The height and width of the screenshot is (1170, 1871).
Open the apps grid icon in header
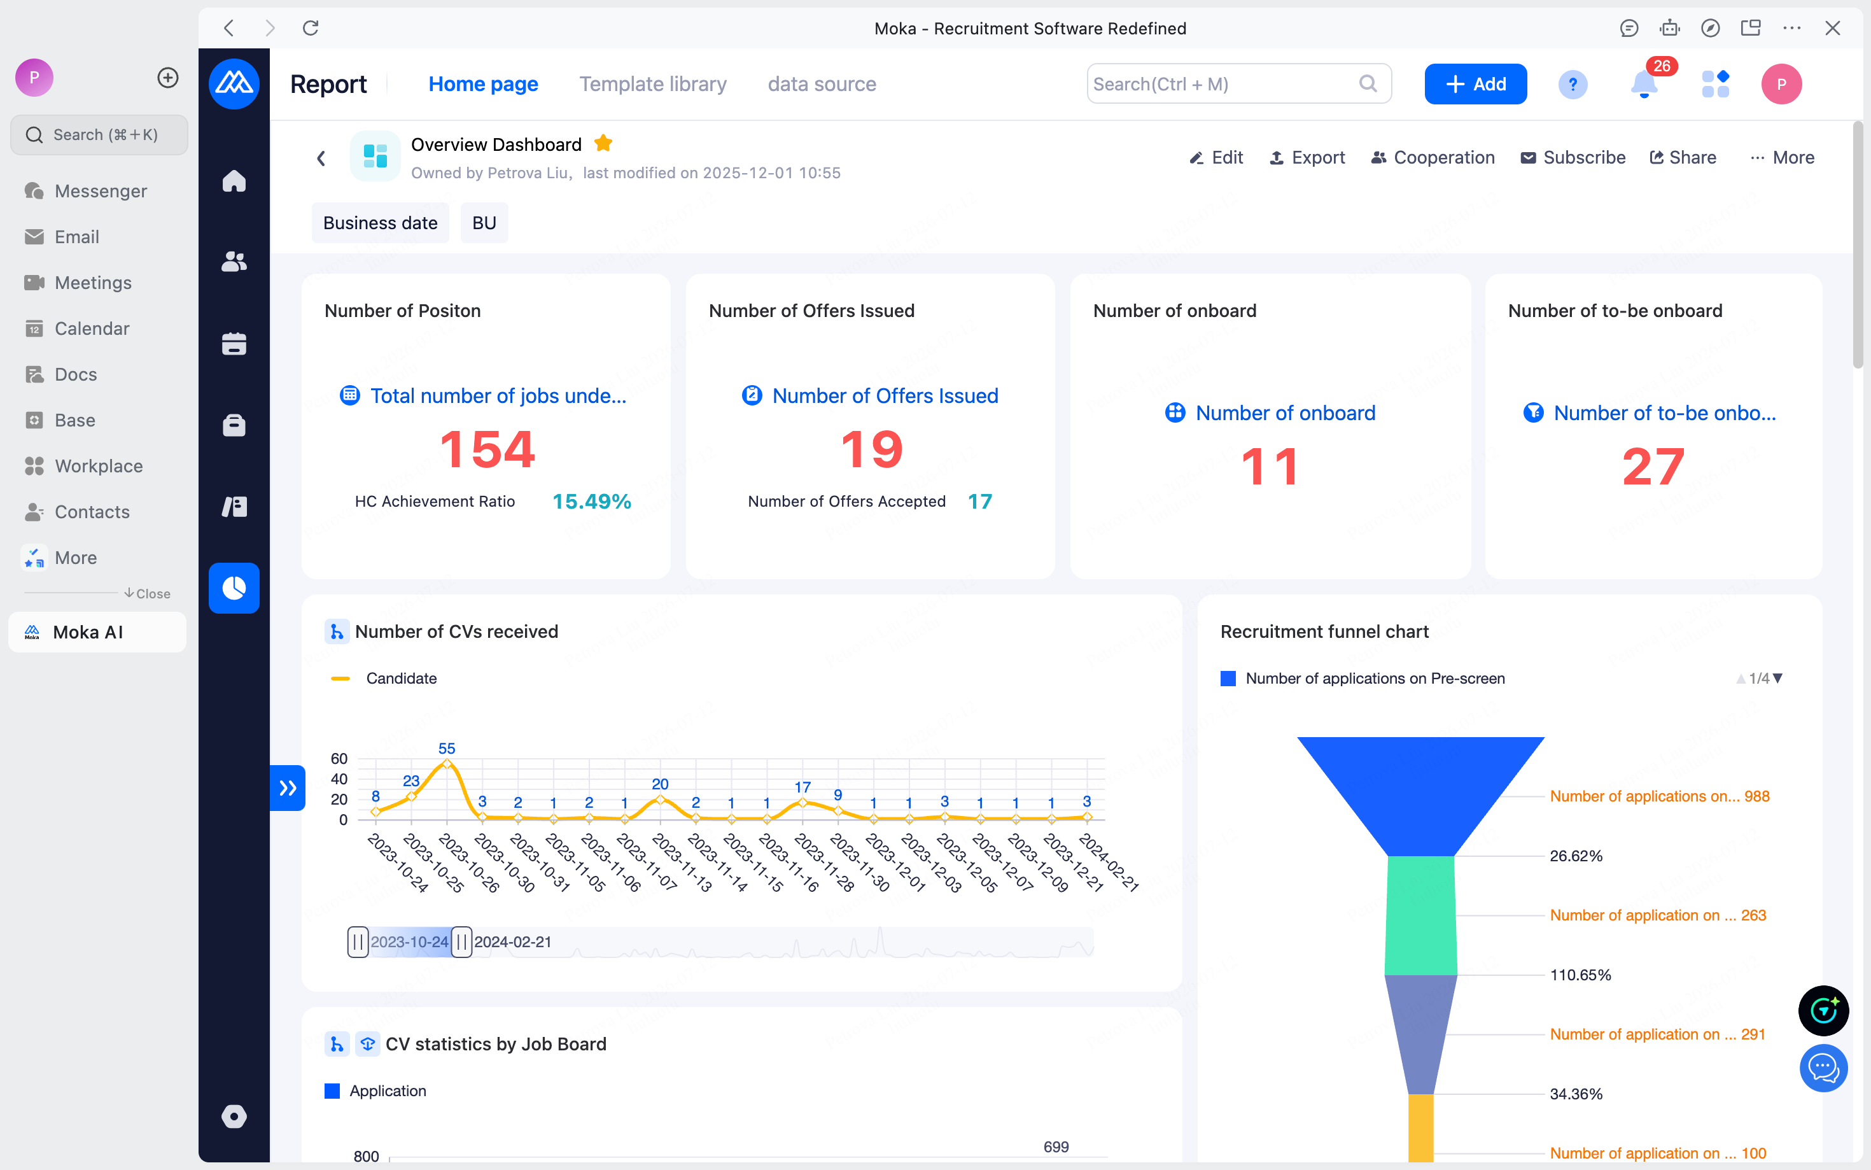(1716, 83)
